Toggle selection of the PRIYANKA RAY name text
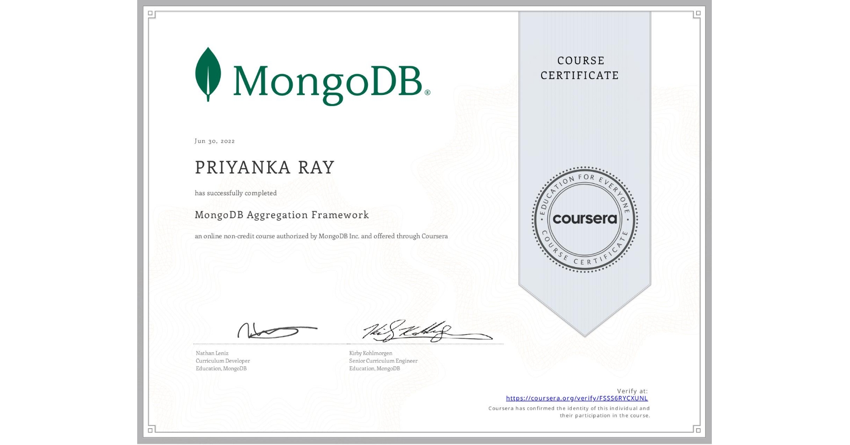 pyautogui.click(x=264, y=167)
